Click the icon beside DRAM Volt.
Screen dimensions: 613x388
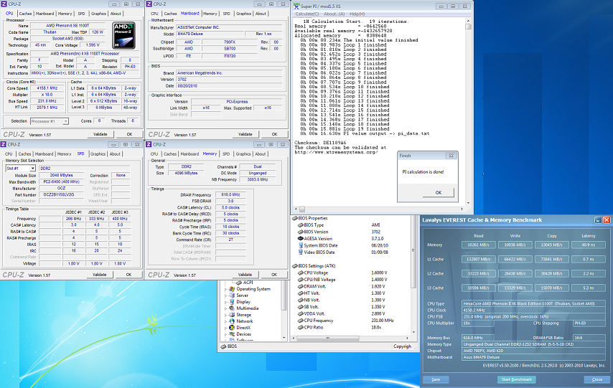[x=301, y=286]
